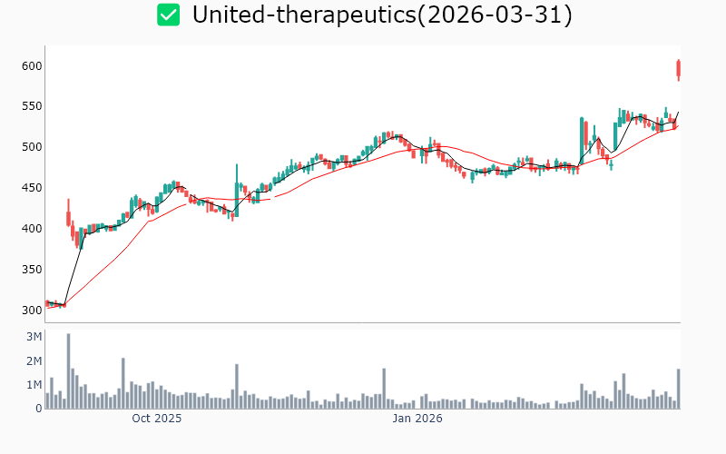
Task: Click the United-therapeutics chart title text
Action: 382,15
